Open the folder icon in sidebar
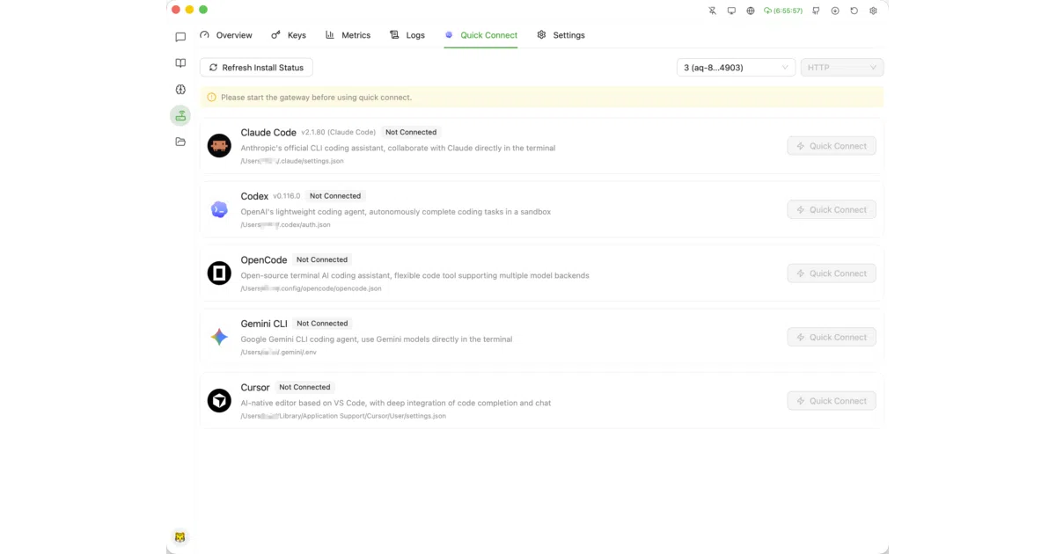This screenshot has width=1056, height=554. (x=180, y=142)
